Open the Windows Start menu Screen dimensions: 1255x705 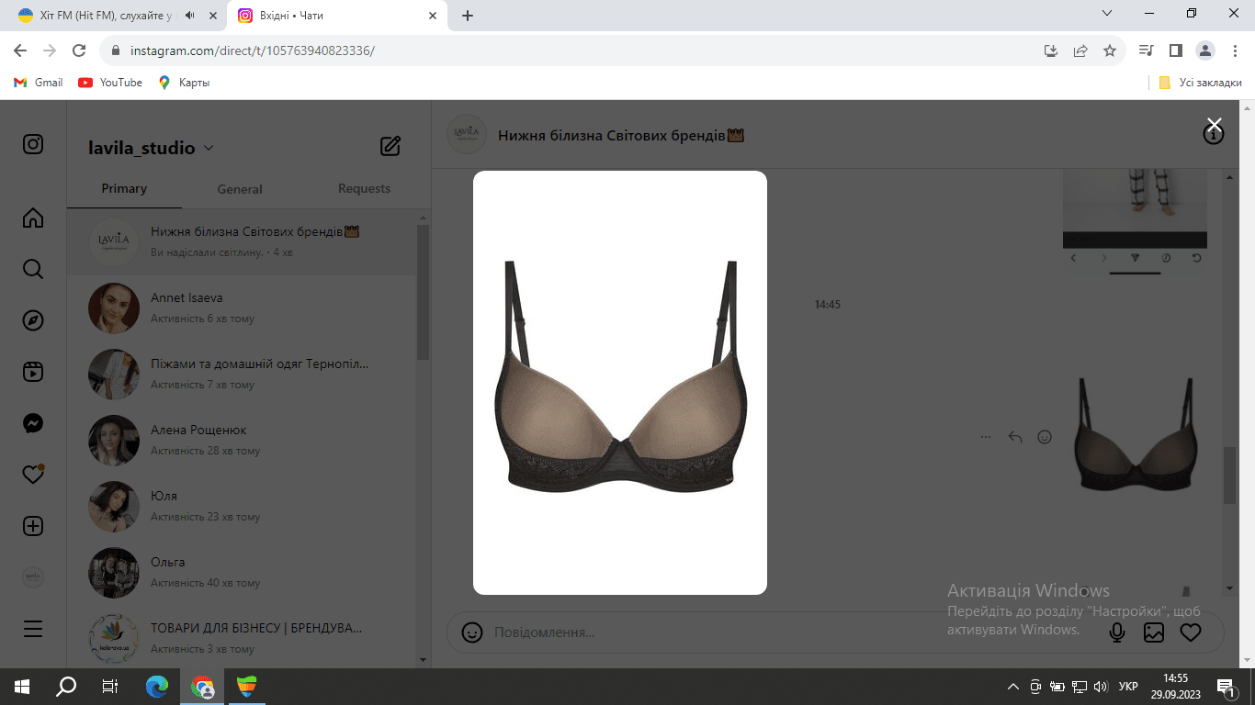pos(22,687)
